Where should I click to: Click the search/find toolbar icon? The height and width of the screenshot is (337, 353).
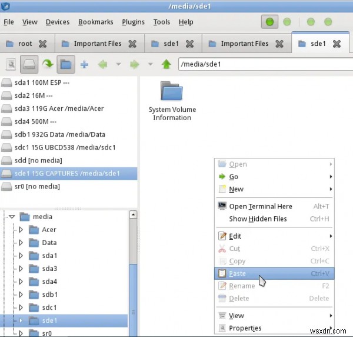[11, 64]
